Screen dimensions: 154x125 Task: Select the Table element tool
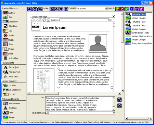[x=8, y=40]
